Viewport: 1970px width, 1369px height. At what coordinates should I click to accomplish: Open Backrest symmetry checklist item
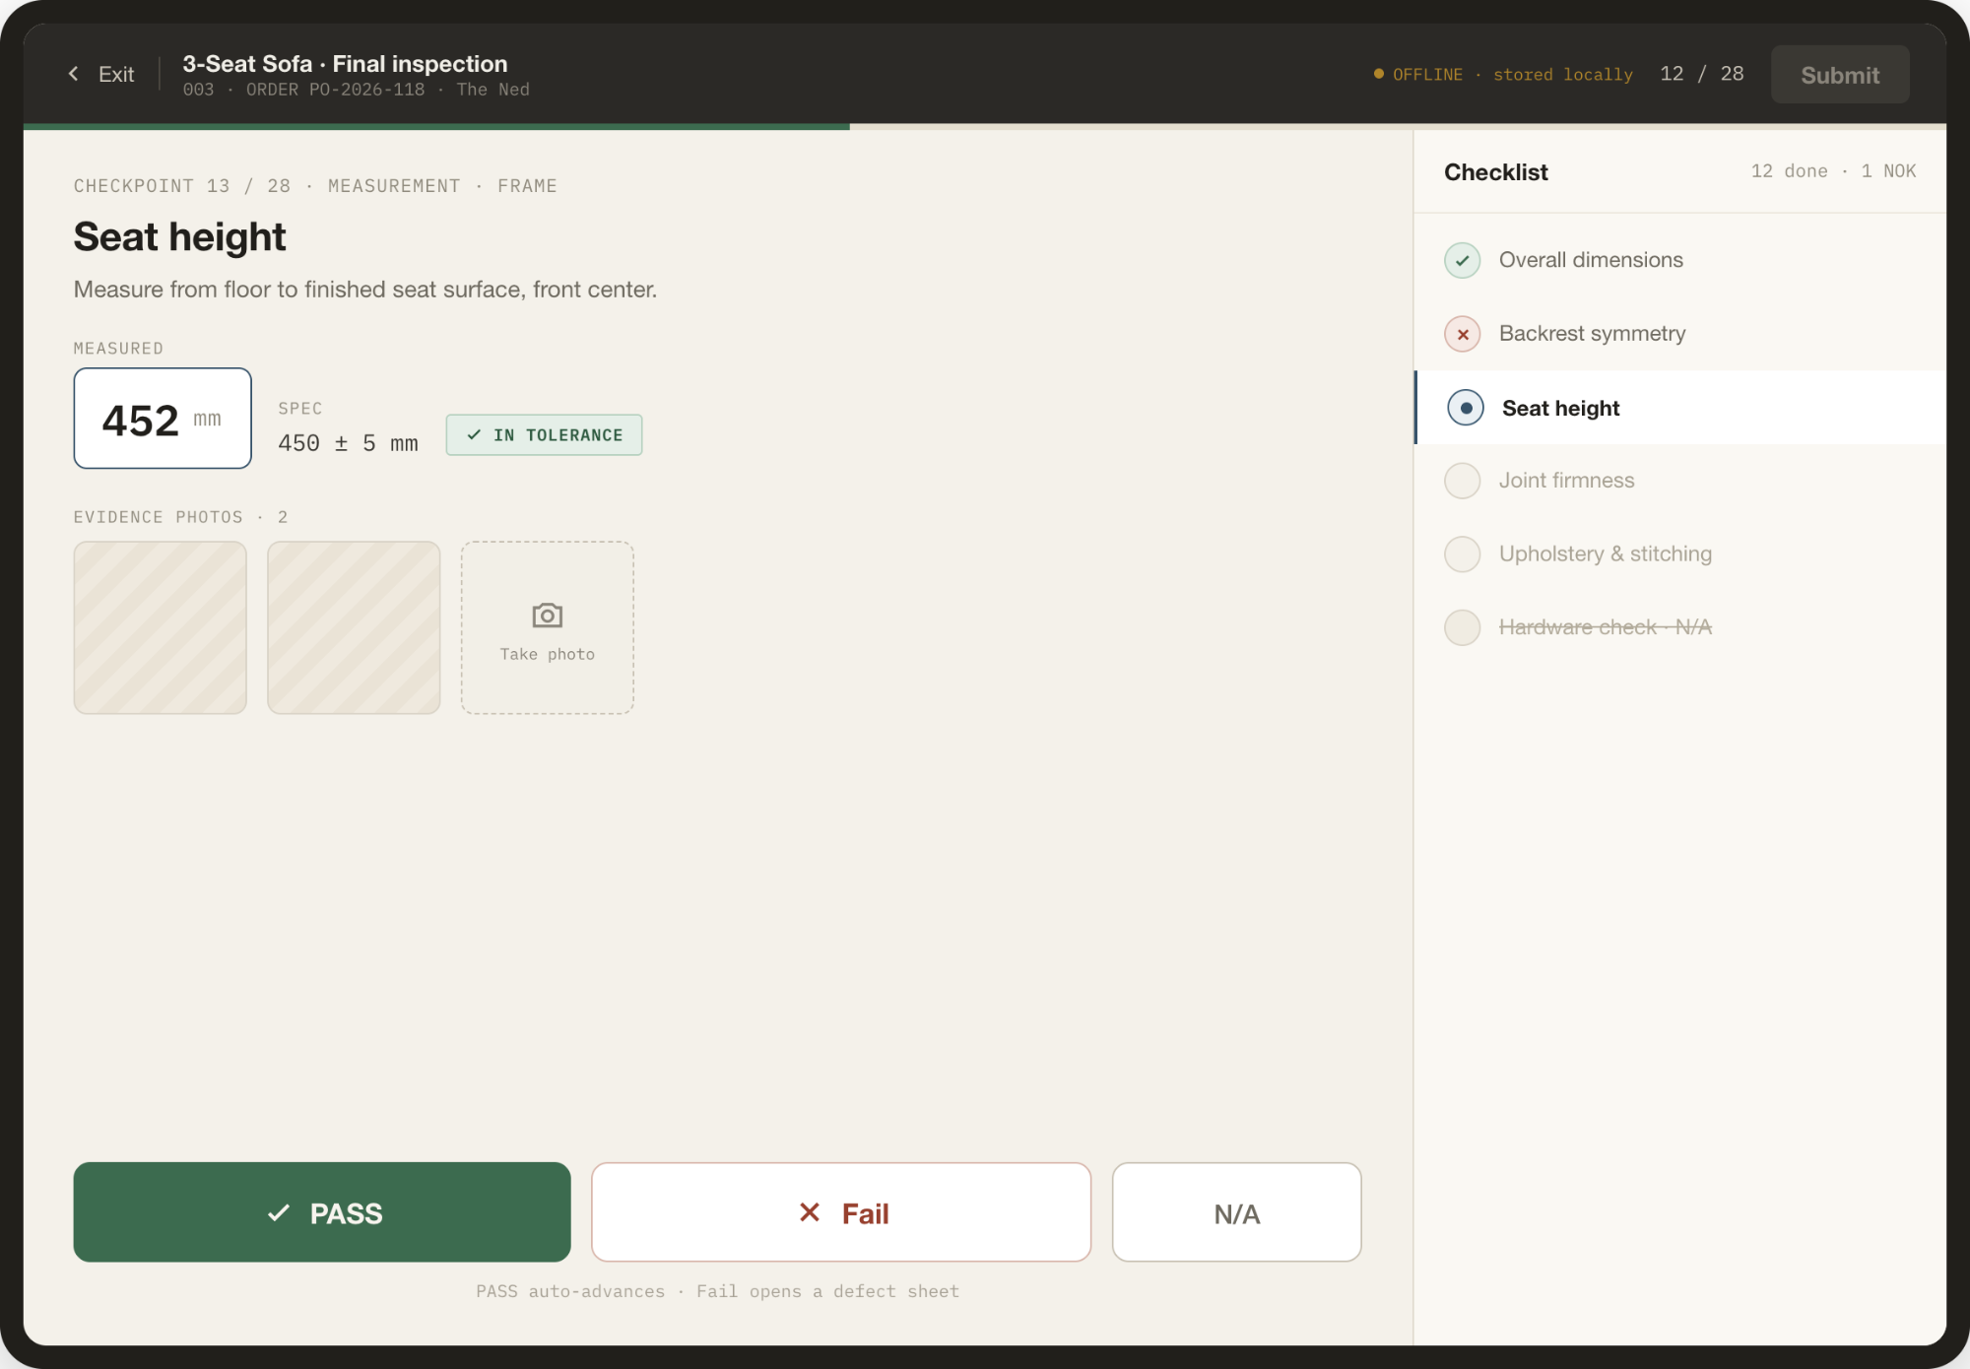click(x=1680, y=334)
